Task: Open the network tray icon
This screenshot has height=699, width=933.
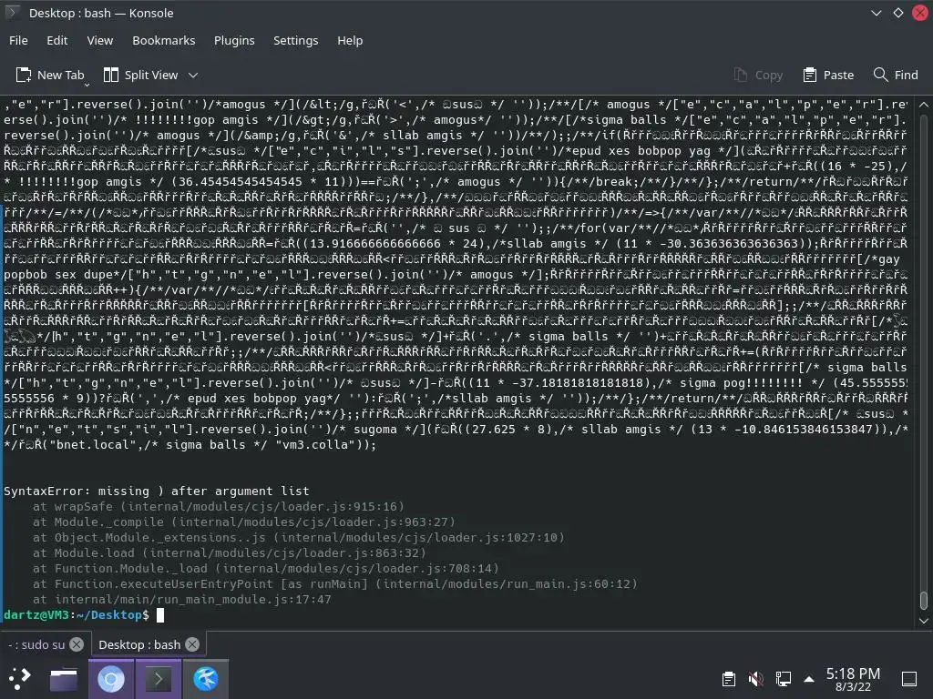Action: pyautogui.click(x=783, y=679)
